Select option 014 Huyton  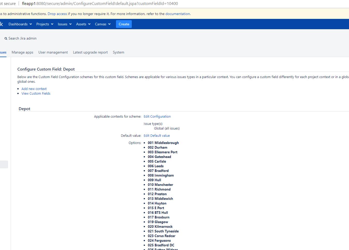pyautogui.click(x=157, y=203)
